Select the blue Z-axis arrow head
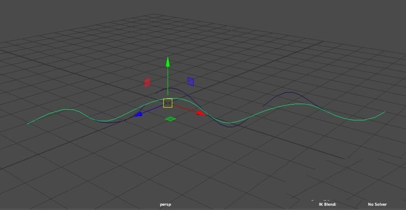This screenshot has width=406, height=210. tap(138, 114)
